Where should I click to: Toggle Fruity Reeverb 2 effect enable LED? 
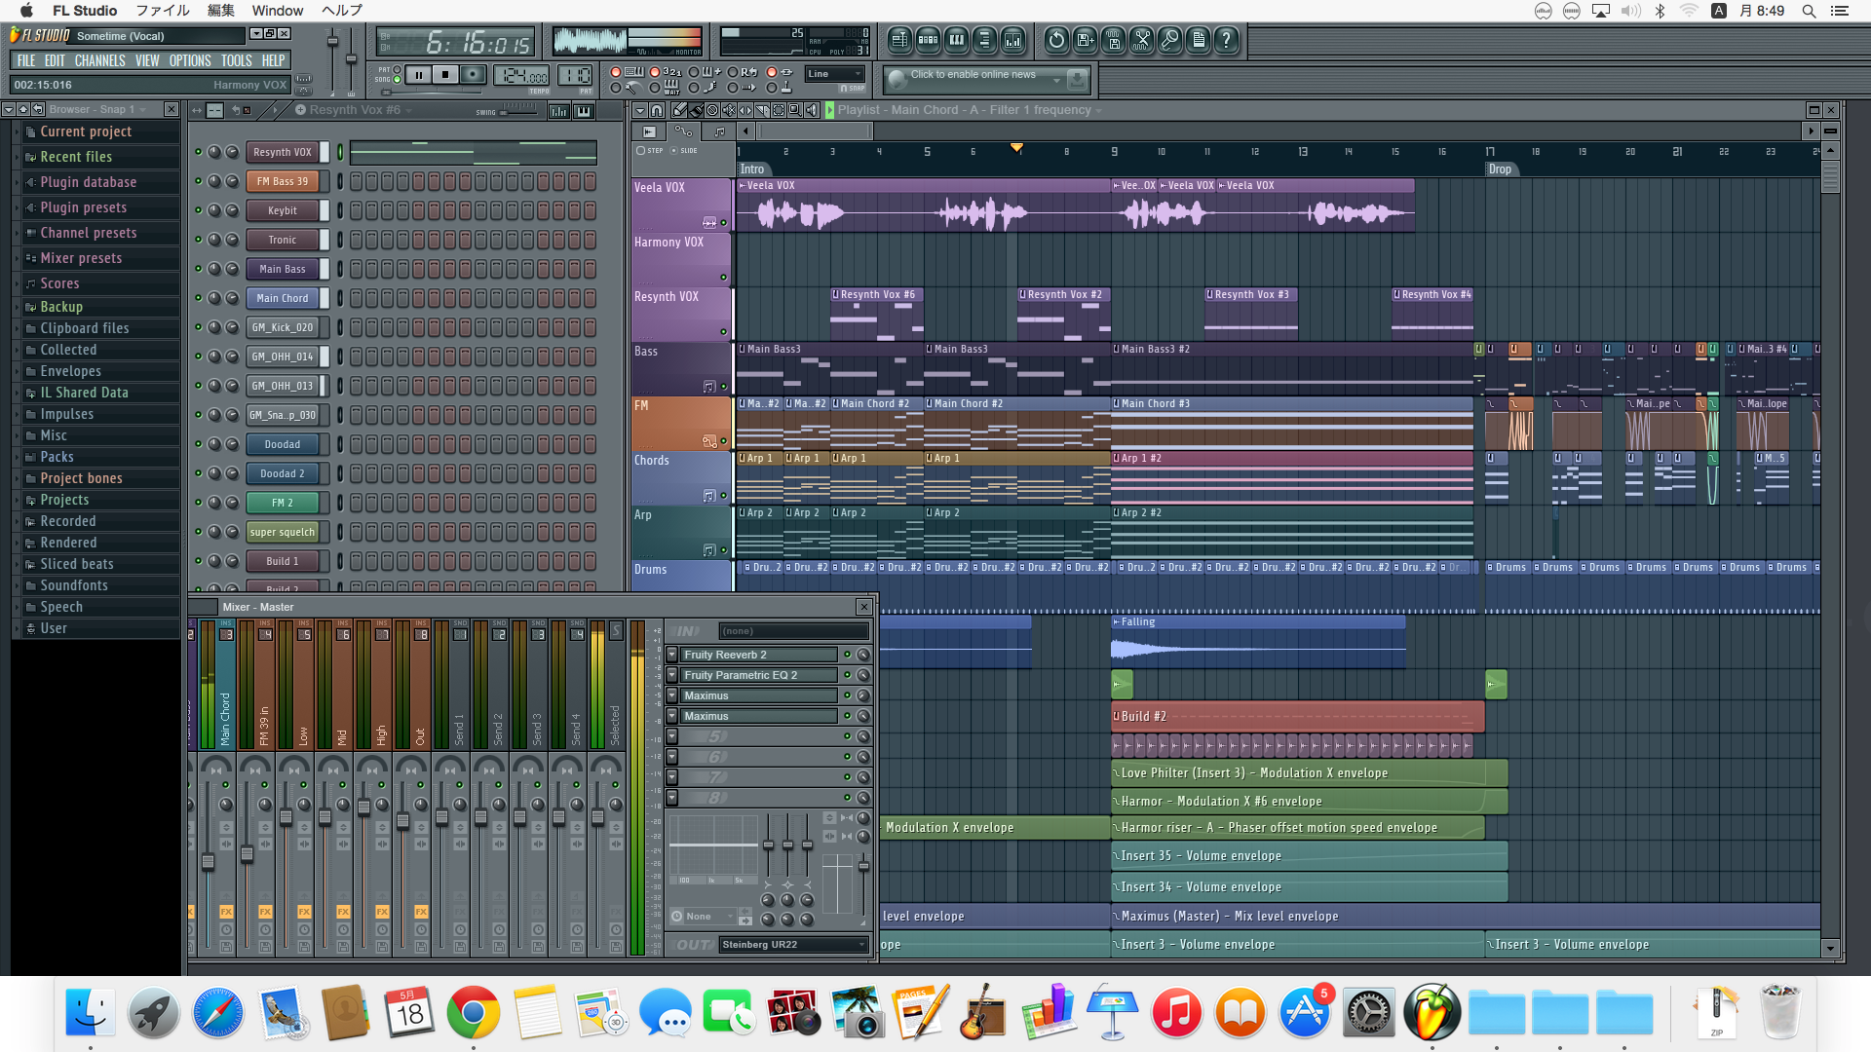[847, 655]
